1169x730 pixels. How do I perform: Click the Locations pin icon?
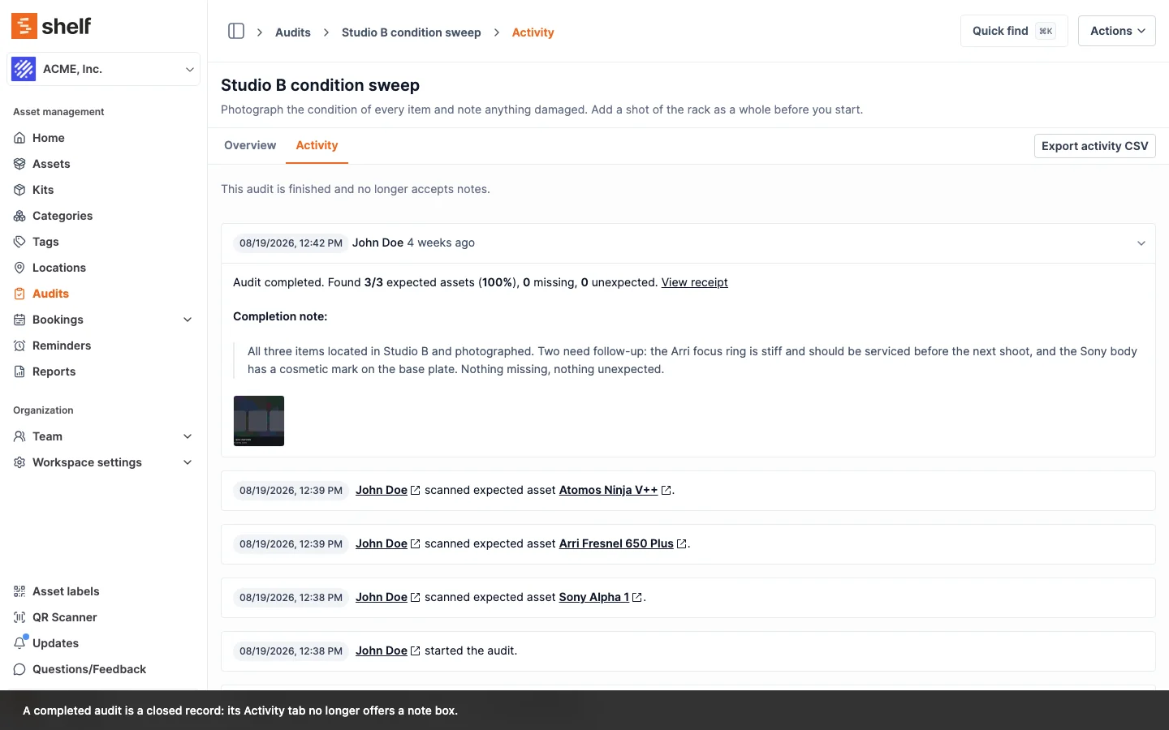point(19,268)
